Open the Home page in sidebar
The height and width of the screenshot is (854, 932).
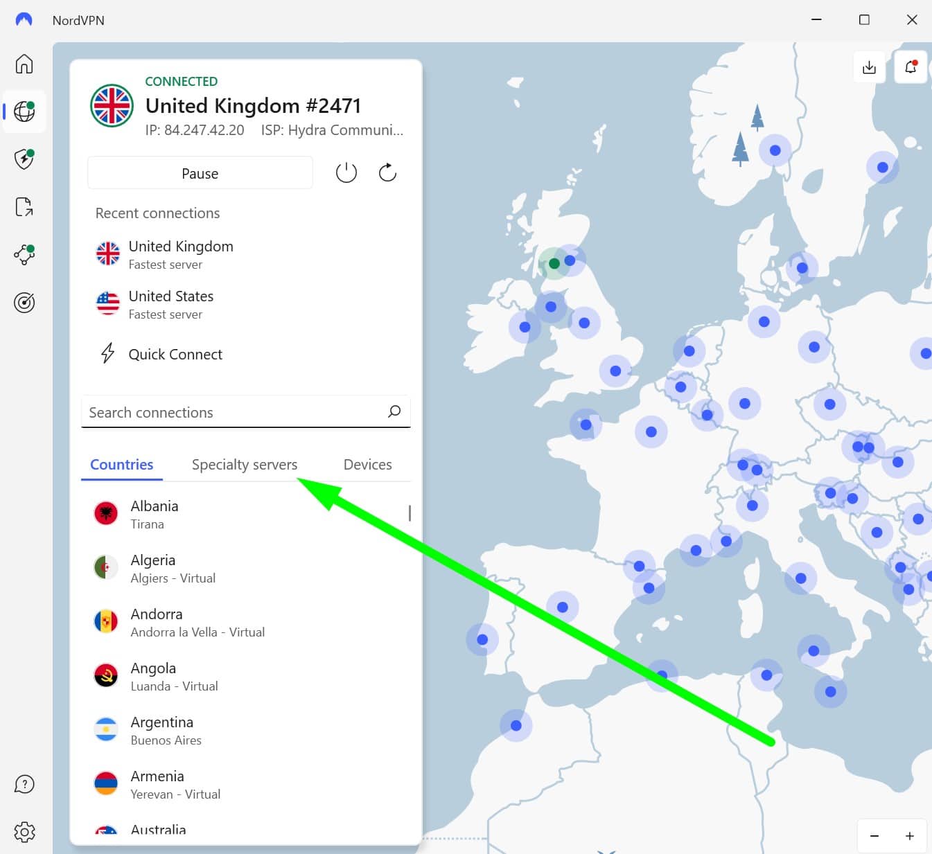24,64
